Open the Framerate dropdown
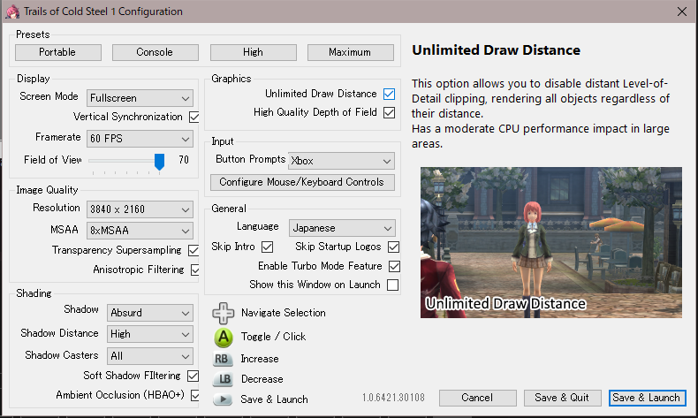Screen dimensions: 698x418 tap(140, 139)
